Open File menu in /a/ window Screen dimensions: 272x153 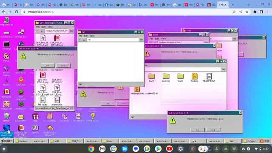(x=80, y=36)
